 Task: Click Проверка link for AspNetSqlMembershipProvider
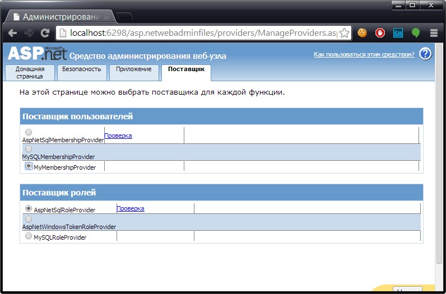pyautogui.click(x=118, y=136)
